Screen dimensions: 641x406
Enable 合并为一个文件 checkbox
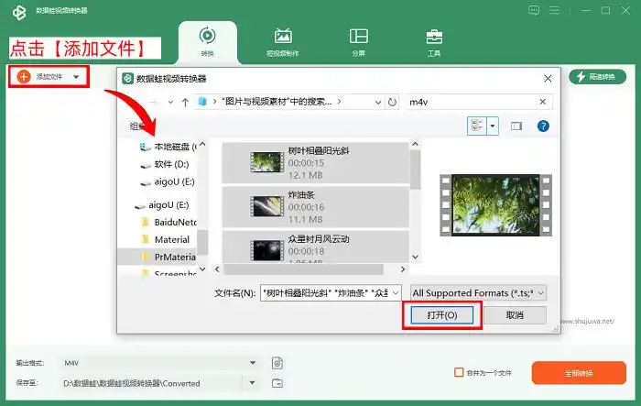coord(460,373)
